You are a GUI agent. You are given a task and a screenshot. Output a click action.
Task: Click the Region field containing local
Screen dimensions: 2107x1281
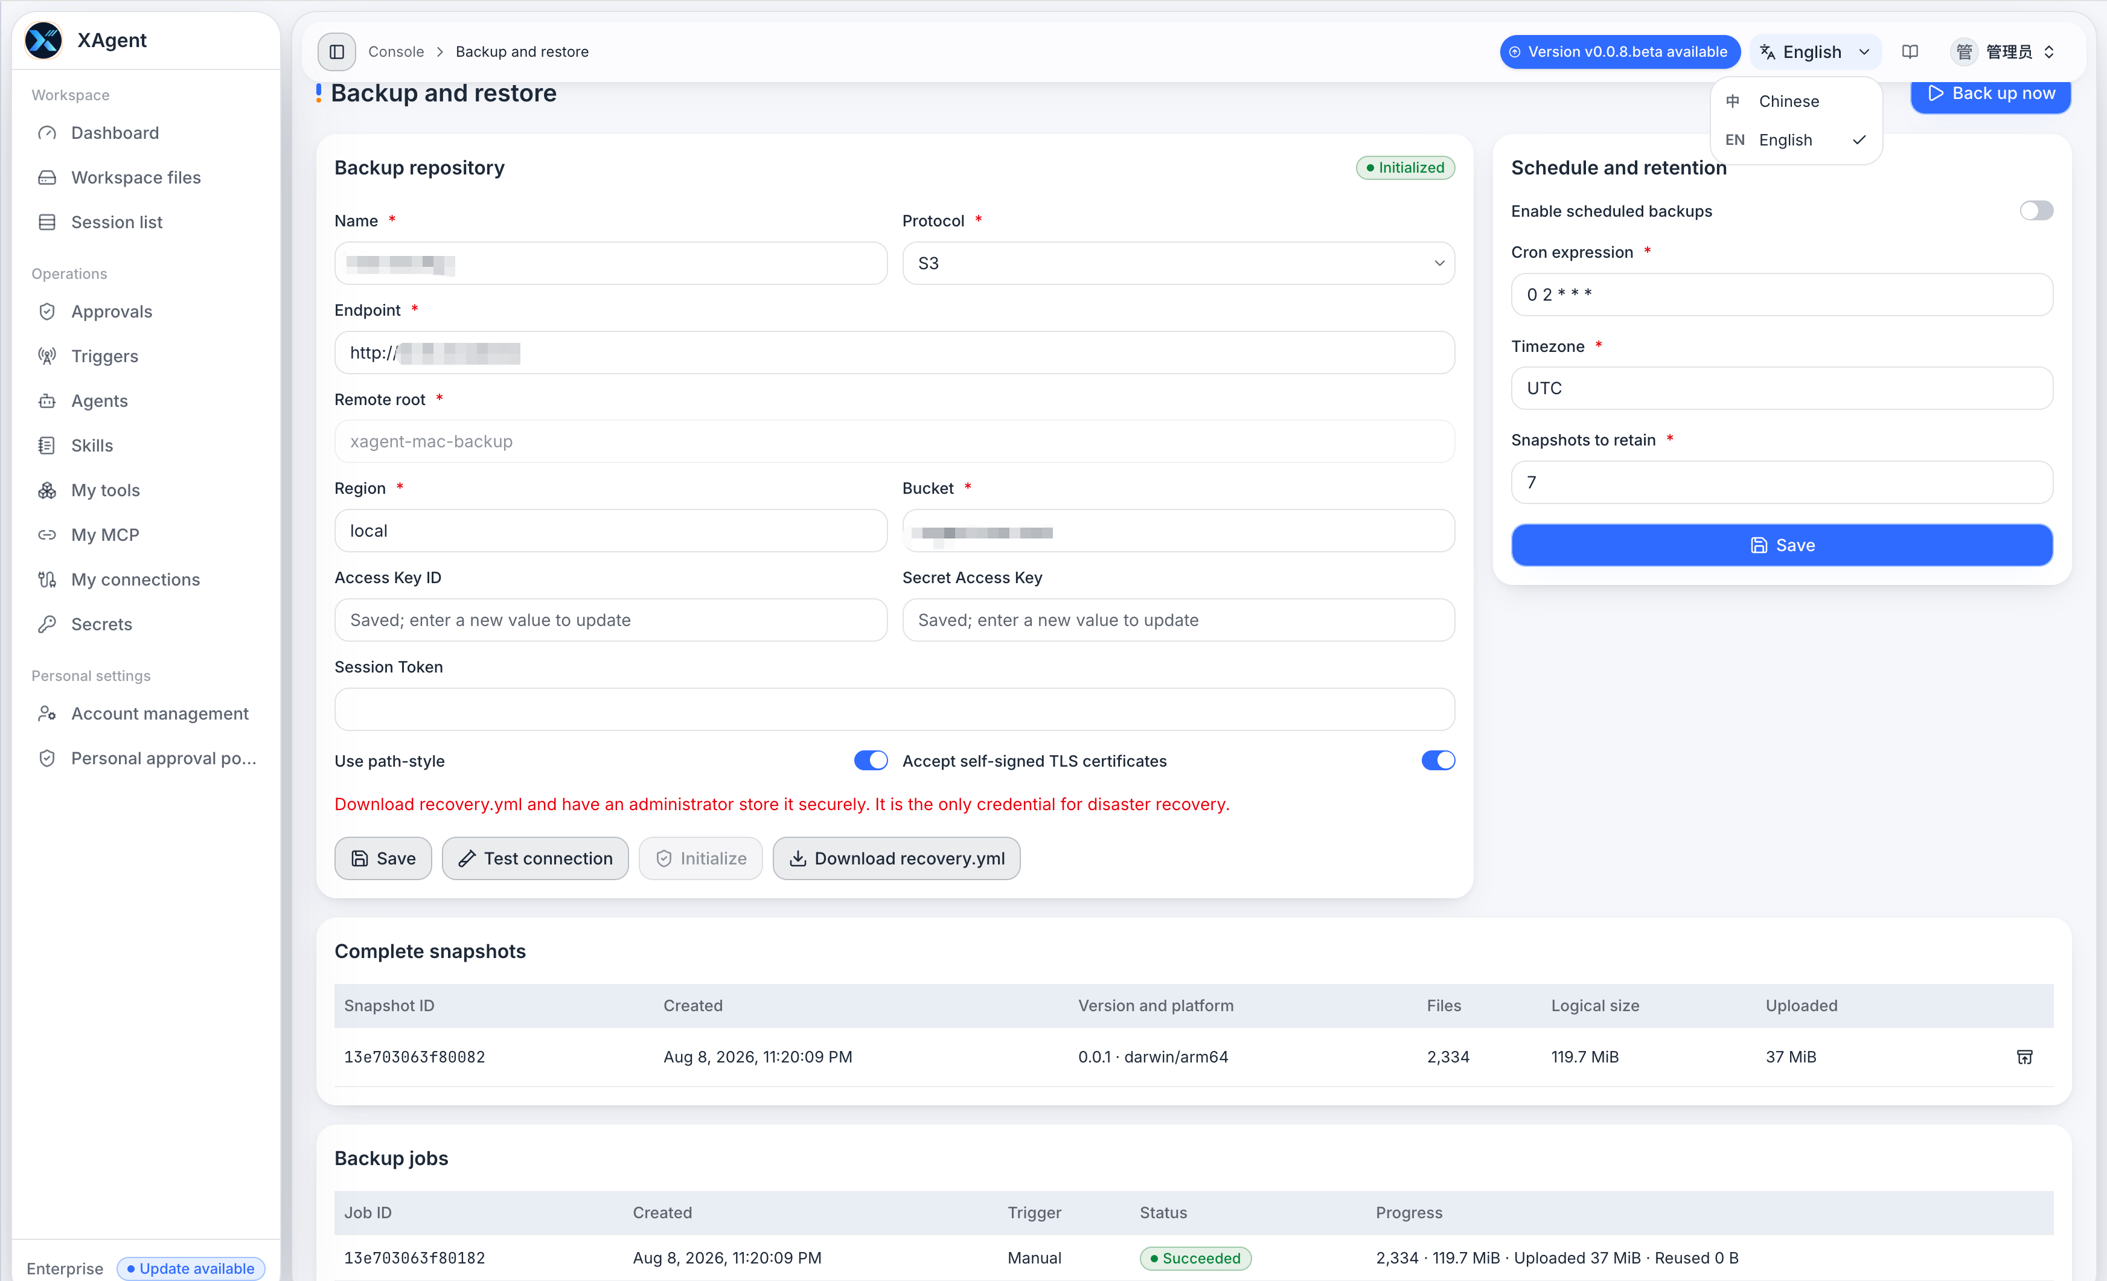610,530
